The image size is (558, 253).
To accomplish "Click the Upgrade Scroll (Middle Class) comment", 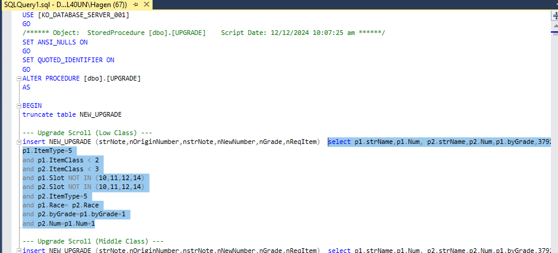I will click(x=93, y=242).
